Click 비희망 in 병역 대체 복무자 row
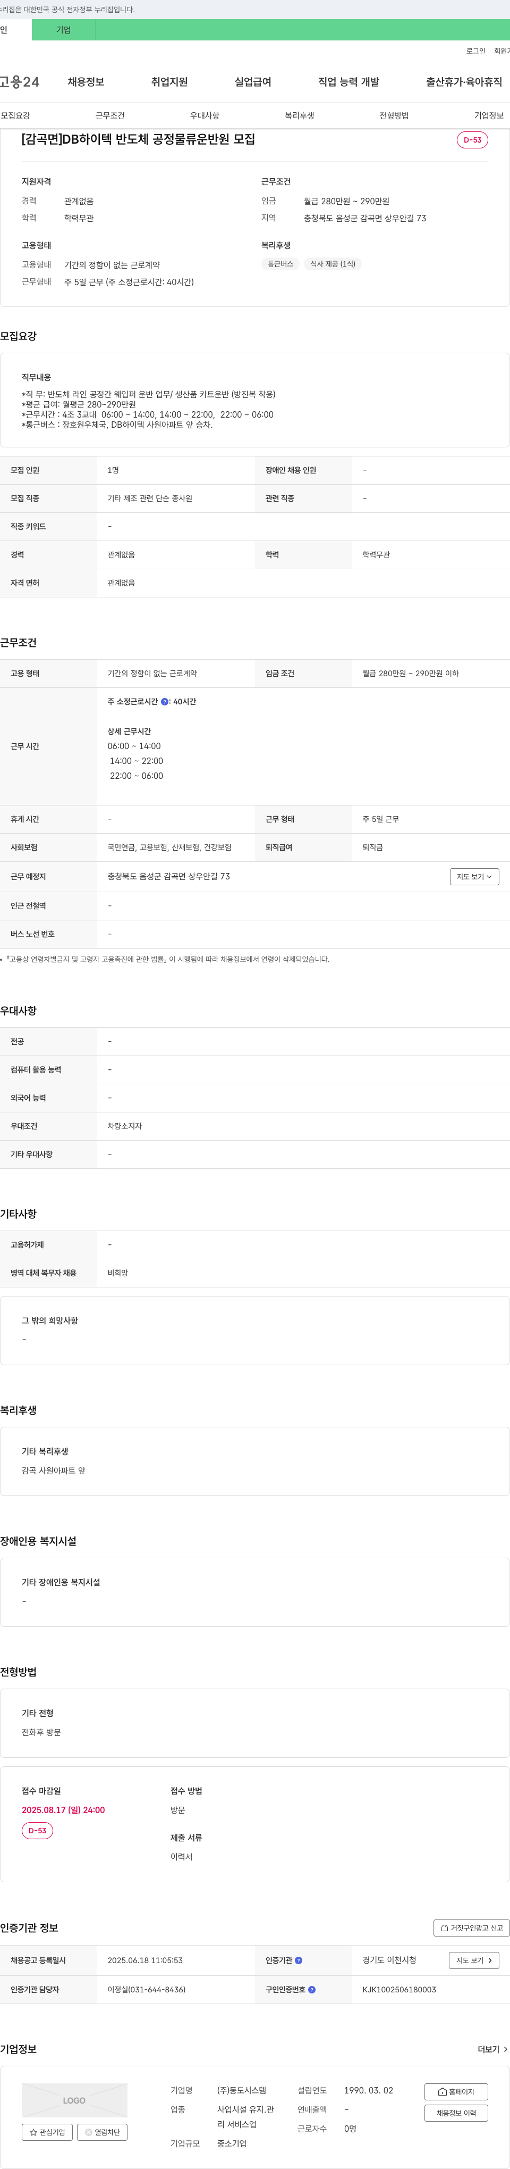 pyautogui.click(x=117, y=1273)
